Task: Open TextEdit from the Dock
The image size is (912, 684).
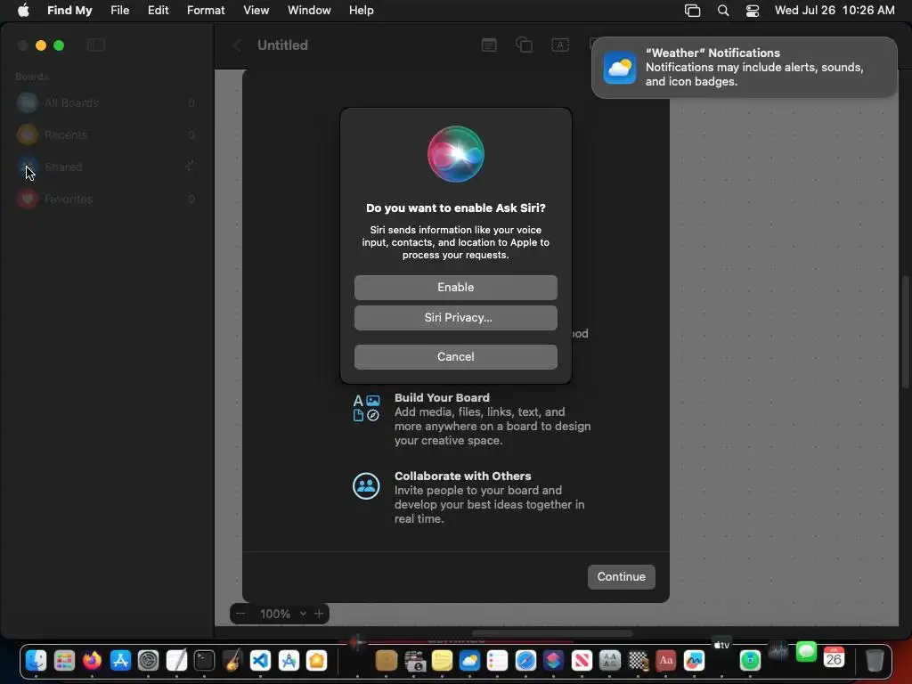Action: tap(176, 660)
